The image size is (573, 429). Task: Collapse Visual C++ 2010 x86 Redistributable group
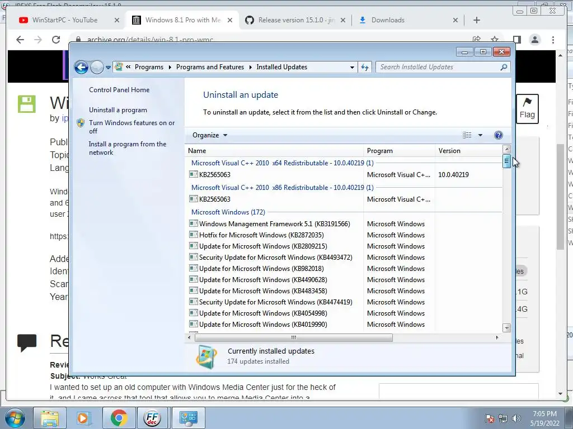[283, 188]
